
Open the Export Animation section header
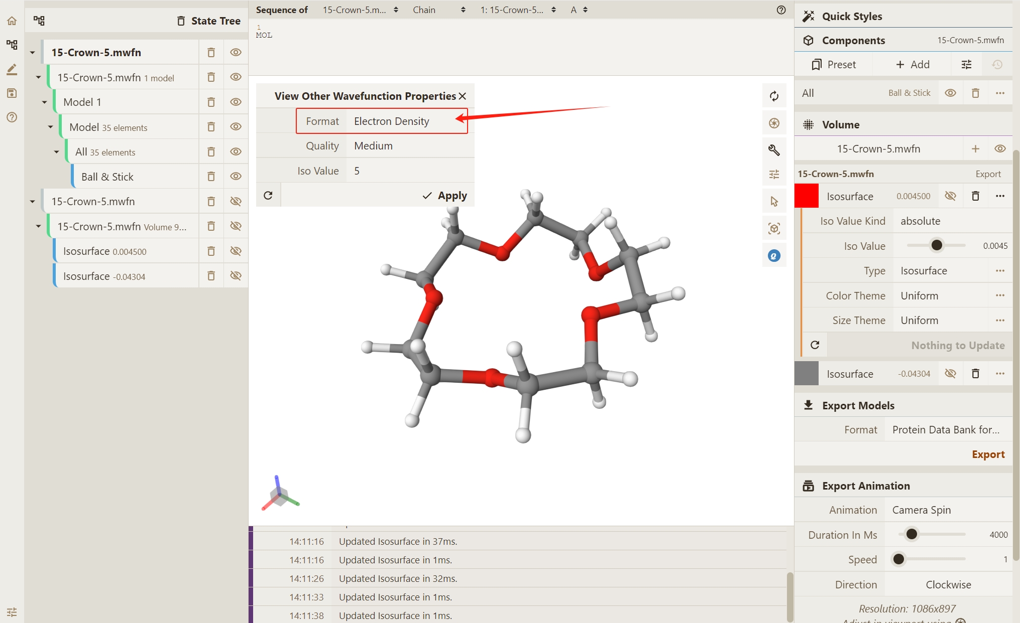[866, 486]
